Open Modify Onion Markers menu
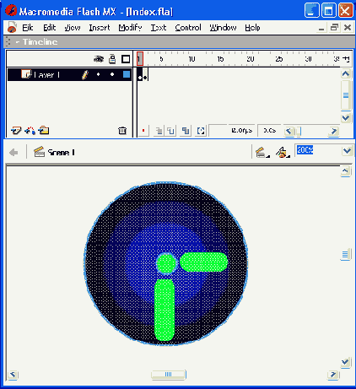The image size is (356, 389). (x=201, y=131)
